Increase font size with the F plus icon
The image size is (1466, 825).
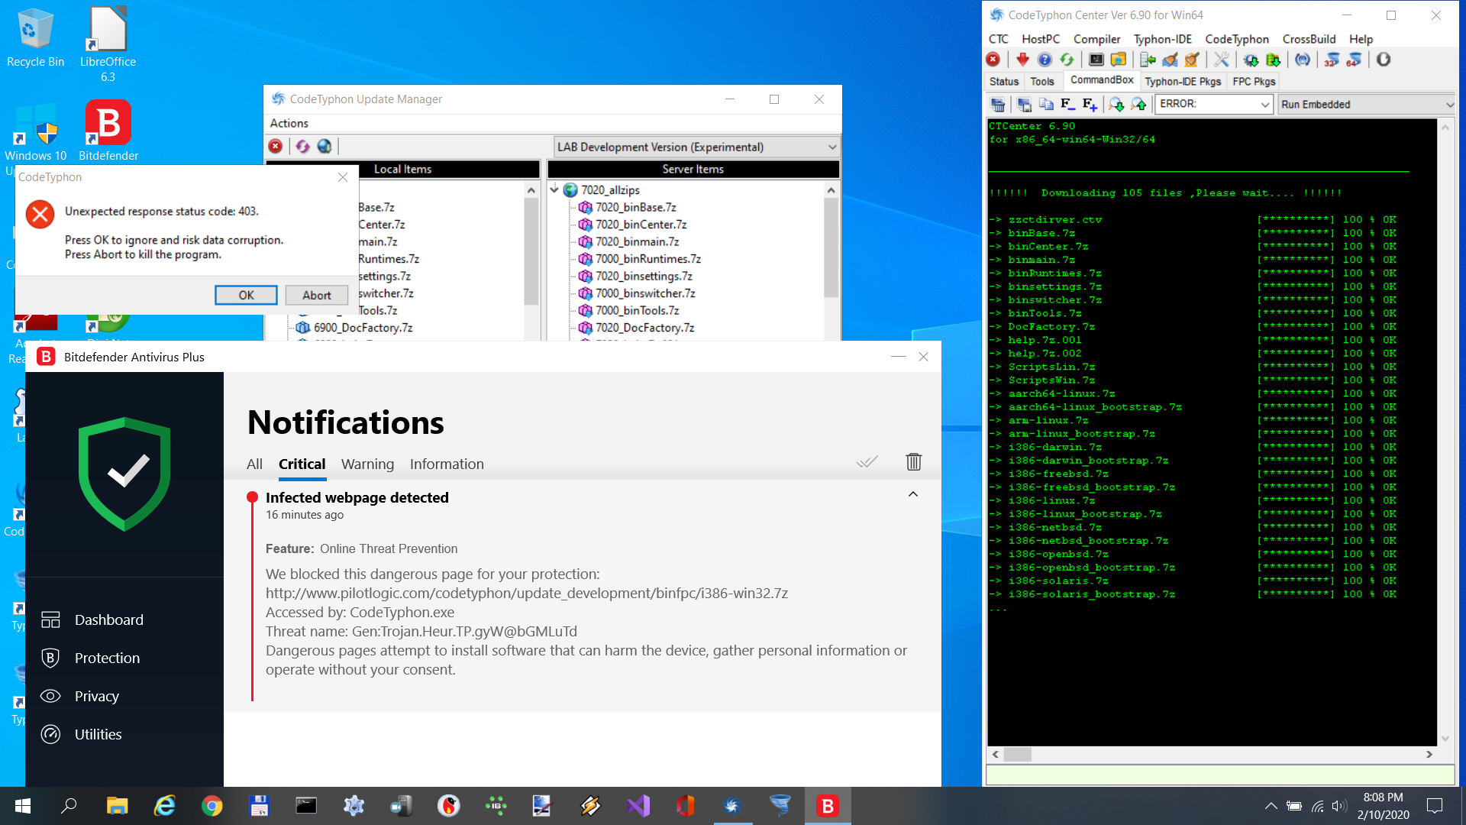[x=1090, y=105]
